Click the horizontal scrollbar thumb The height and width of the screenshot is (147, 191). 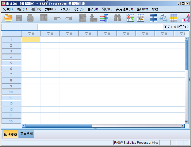point(59,126)
